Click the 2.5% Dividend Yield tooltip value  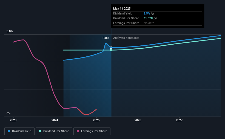click(x=147, y=13)
